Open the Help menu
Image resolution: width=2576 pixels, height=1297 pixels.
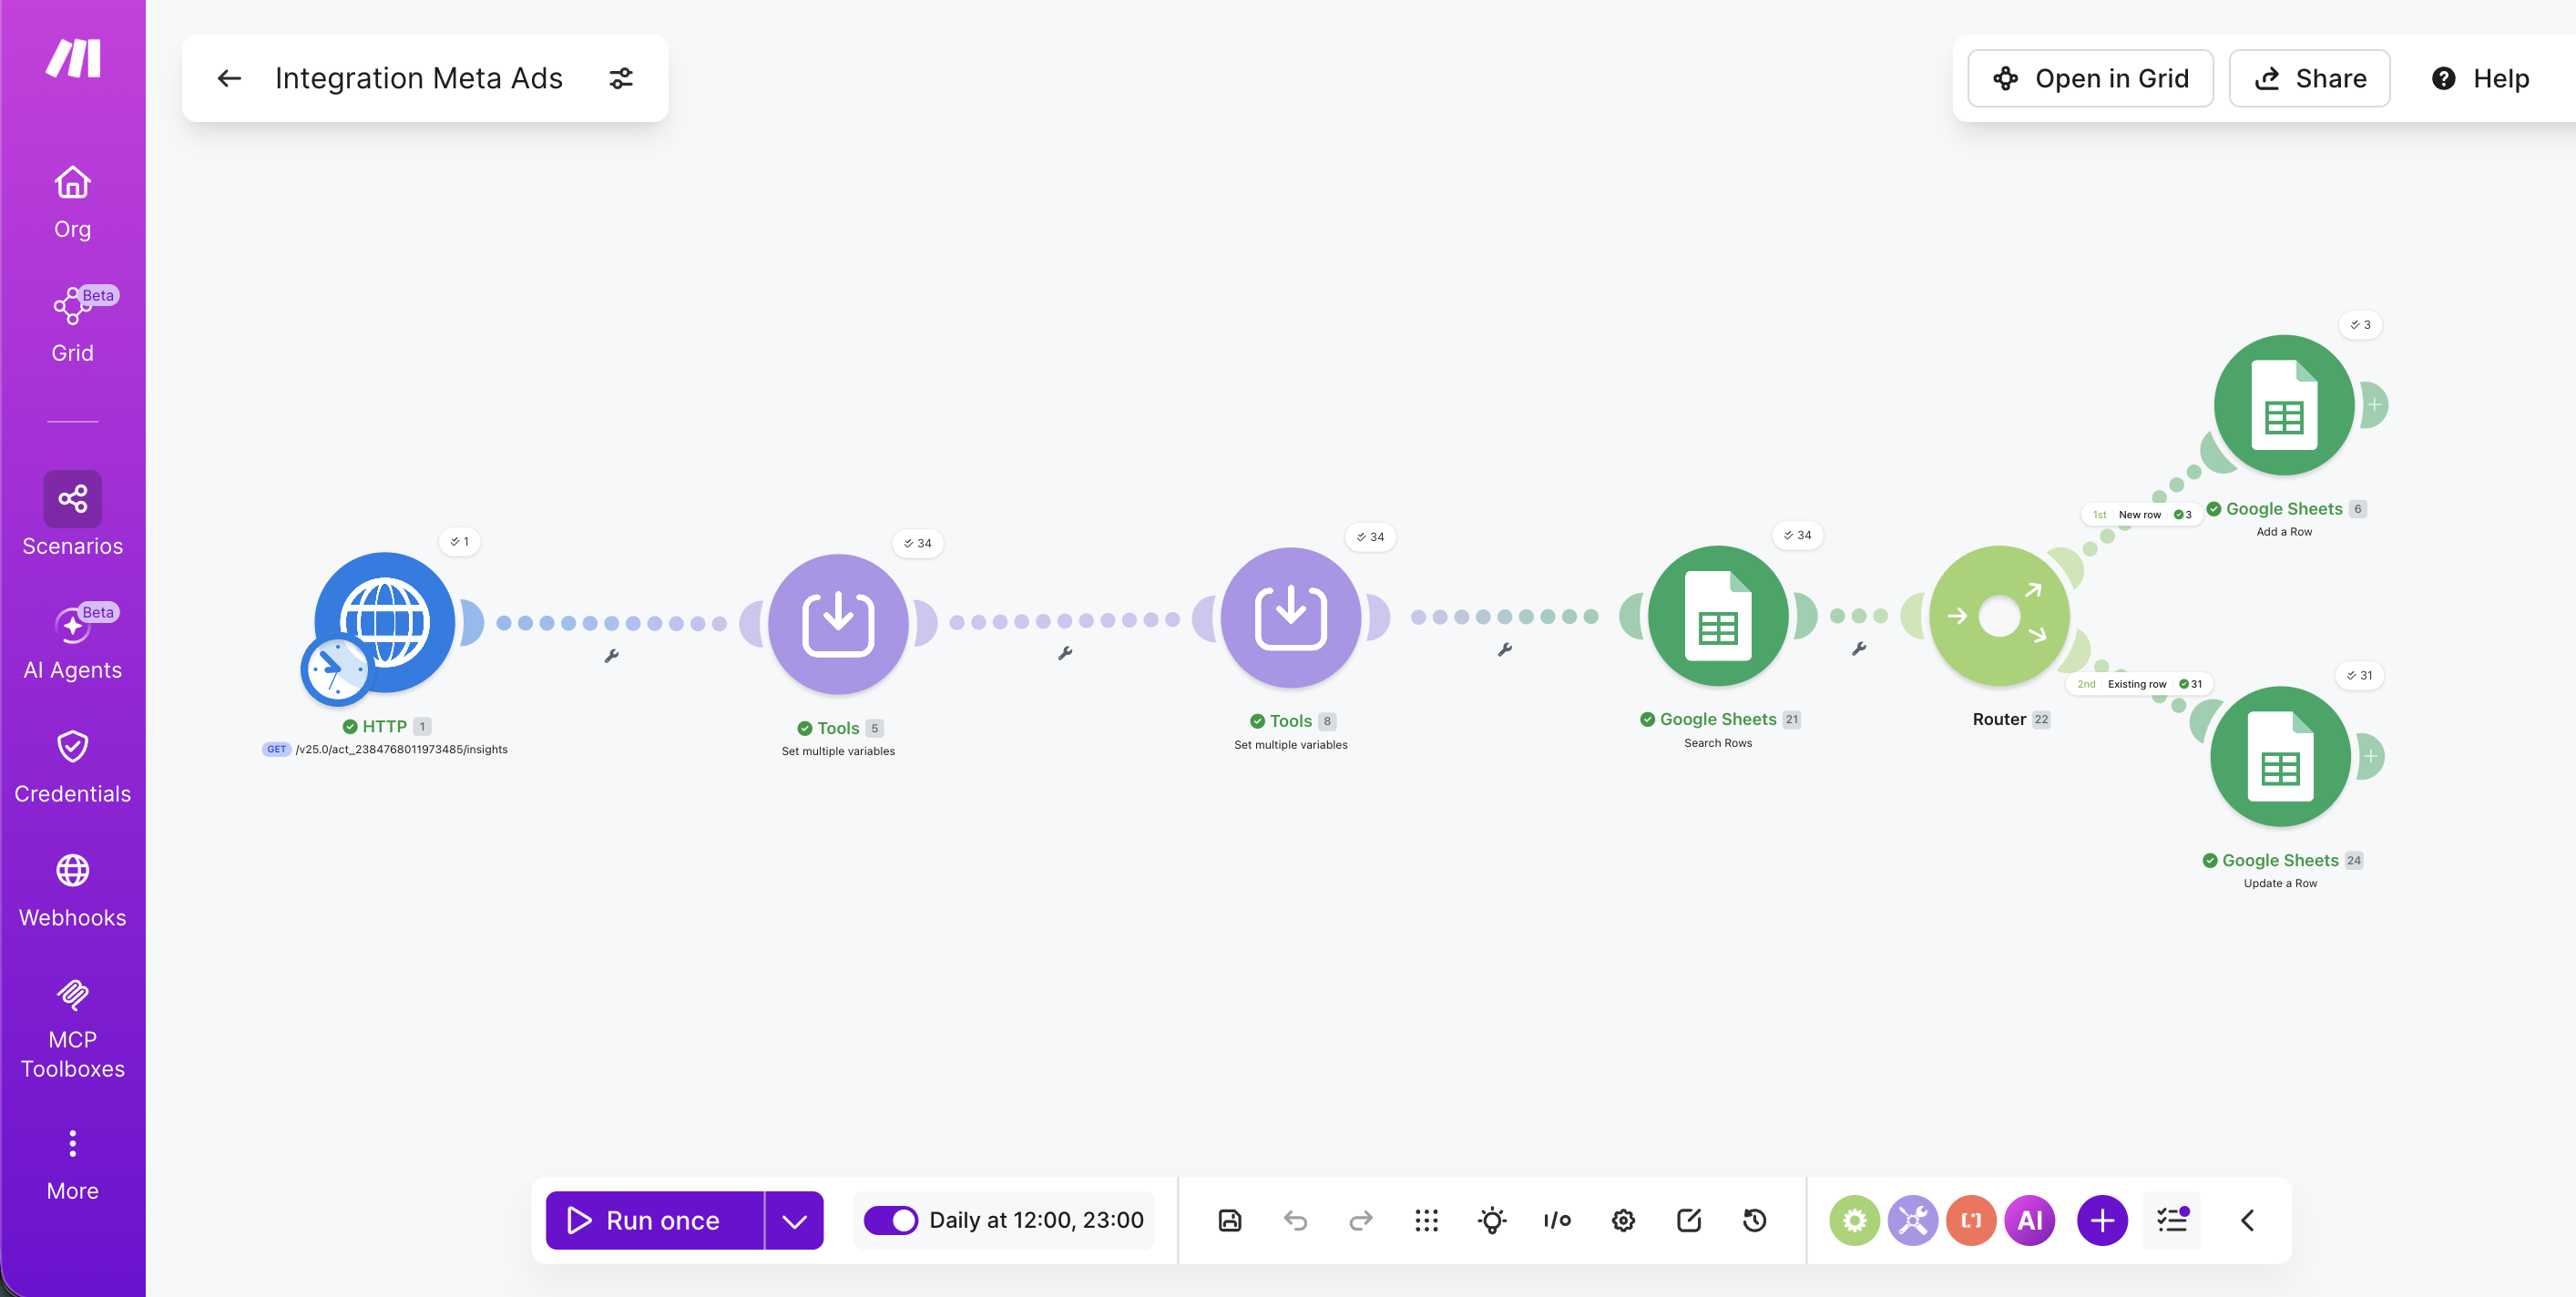[x=2480, y=78]
